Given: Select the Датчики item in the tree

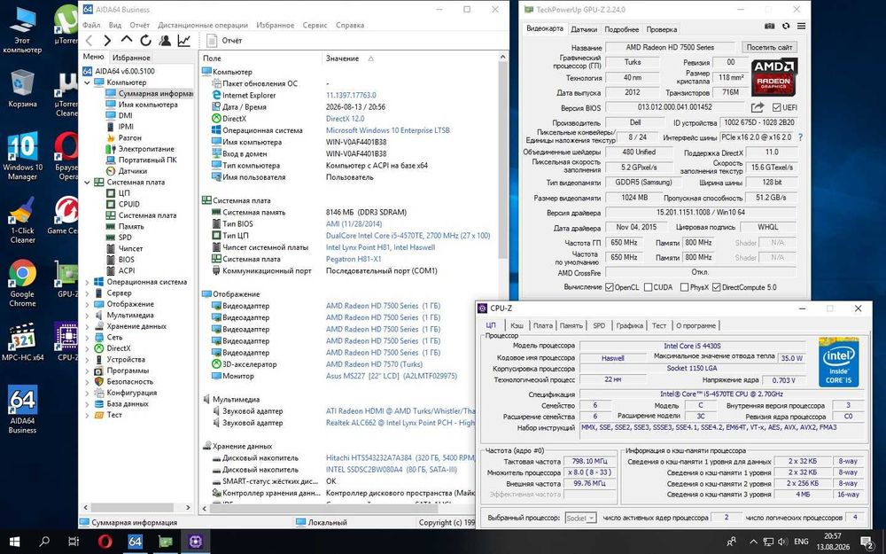Looking at the screenshot, I should [133, 171].
